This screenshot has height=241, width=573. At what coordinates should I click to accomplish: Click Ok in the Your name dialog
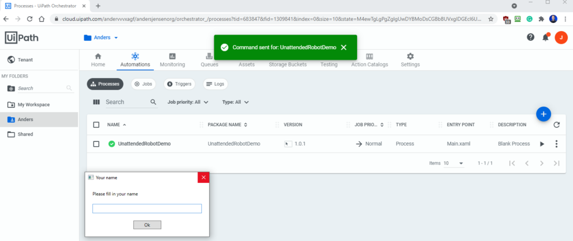pos(147,225)
